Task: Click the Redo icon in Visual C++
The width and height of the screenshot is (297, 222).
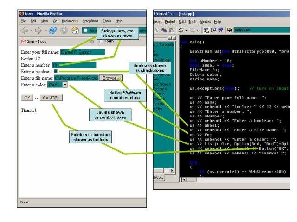Action: [192, 30]
